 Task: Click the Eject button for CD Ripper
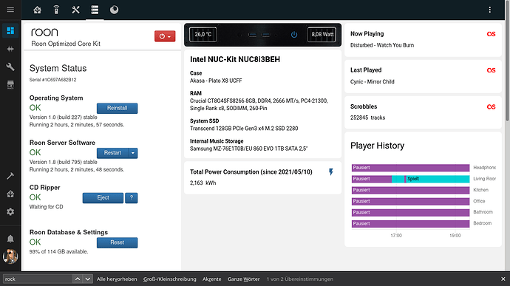click(103, 198)
